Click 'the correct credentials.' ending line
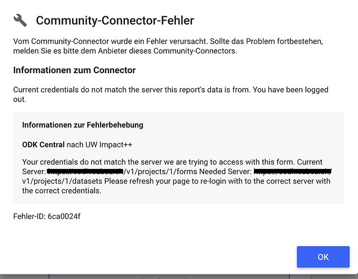 pyautogui.click(x=62, y=191)
